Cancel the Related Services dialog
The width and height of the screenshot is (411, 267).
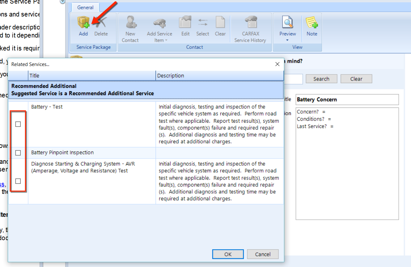coord(263,254)
